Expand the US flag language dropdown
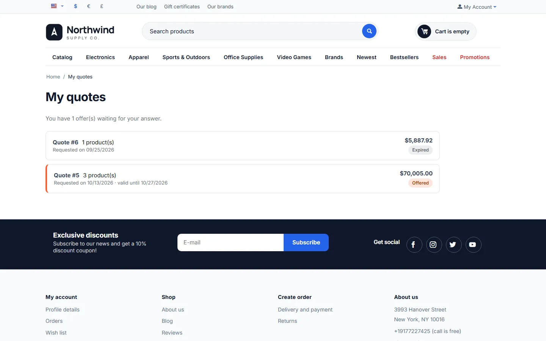 57,6
